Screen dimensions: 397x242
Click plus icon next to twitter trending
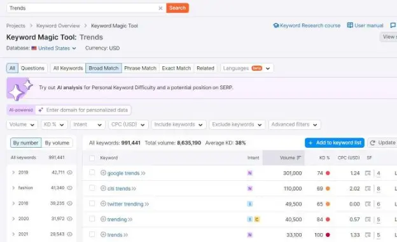coord(103,204)
